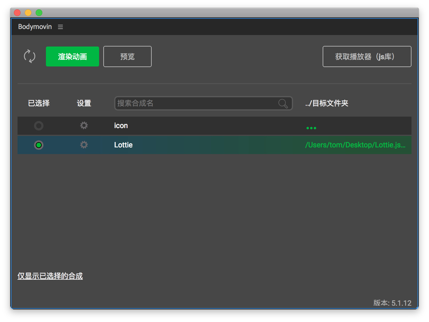This screenshot has width=429, height=322.
Task: Click the 版本: 5.1.12 version text
Action: click(392, 303)
